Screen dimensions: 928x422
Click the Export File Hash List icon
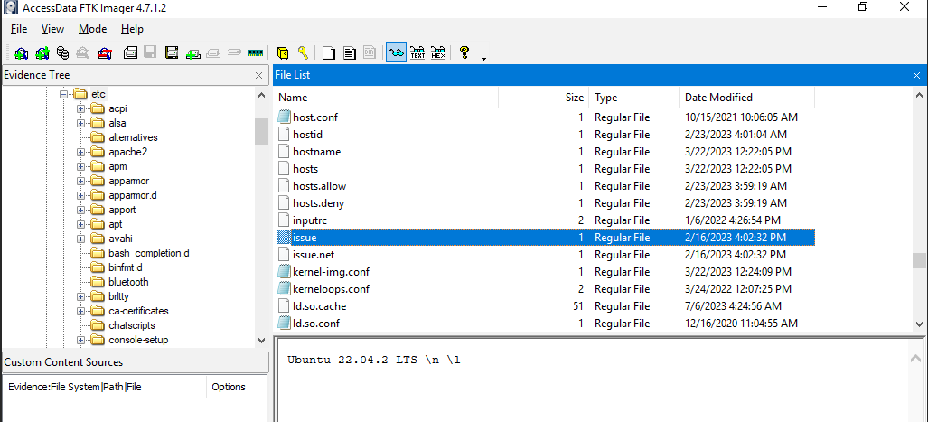point(349,52)
